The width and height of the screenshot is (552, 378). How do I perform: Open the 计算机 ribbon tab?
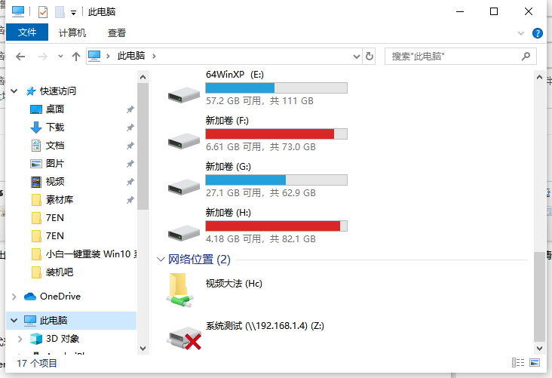[x=72, y=33]
